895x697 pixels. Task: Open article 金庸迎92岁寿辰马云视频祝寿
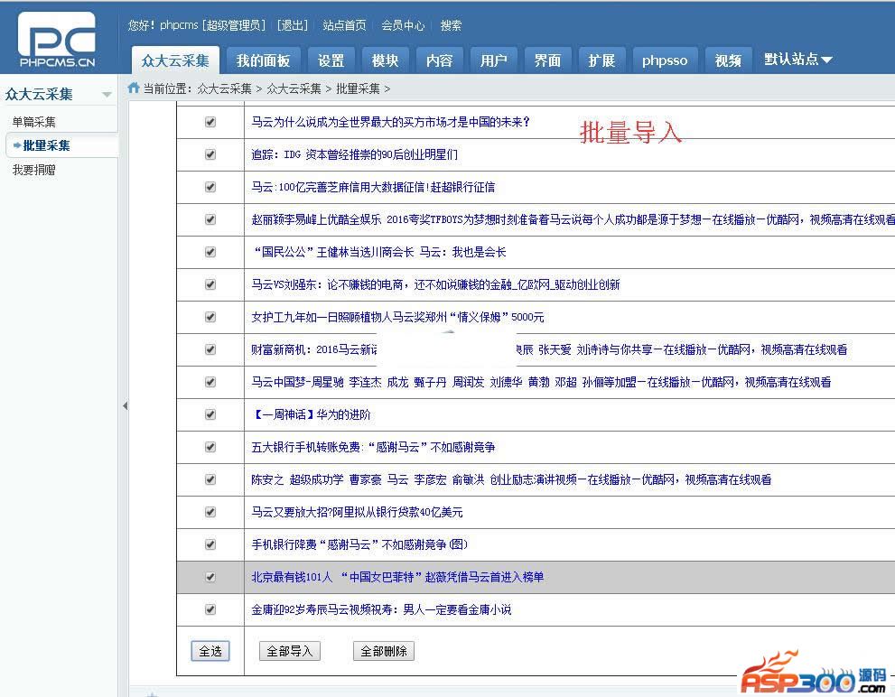tap(381, 609)
